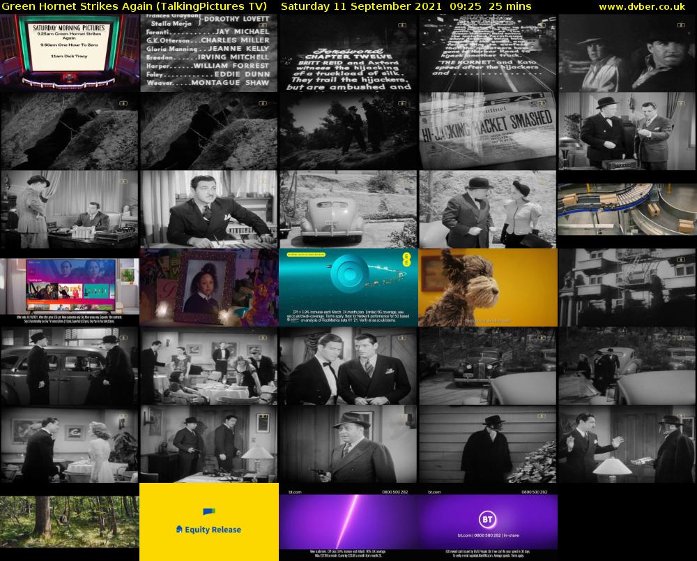Open the Saturday Morning Pictures schedule thumbnail

70,53
